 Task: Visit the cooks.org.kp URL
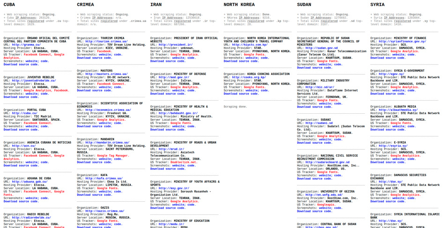pos(249,77)
